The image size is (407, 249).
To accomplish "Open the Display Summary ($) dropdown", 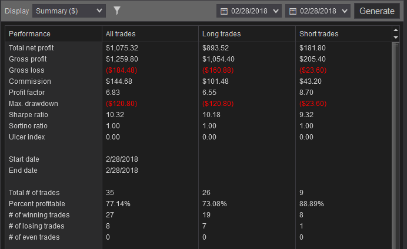I will tap(69, 11).
